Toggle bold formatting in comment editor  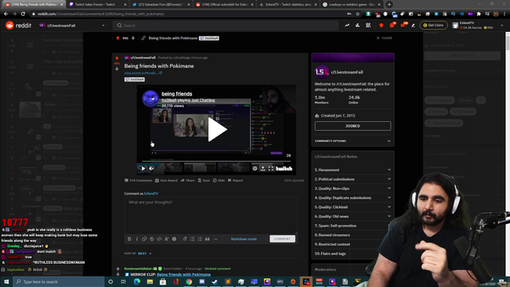[129, 239]
